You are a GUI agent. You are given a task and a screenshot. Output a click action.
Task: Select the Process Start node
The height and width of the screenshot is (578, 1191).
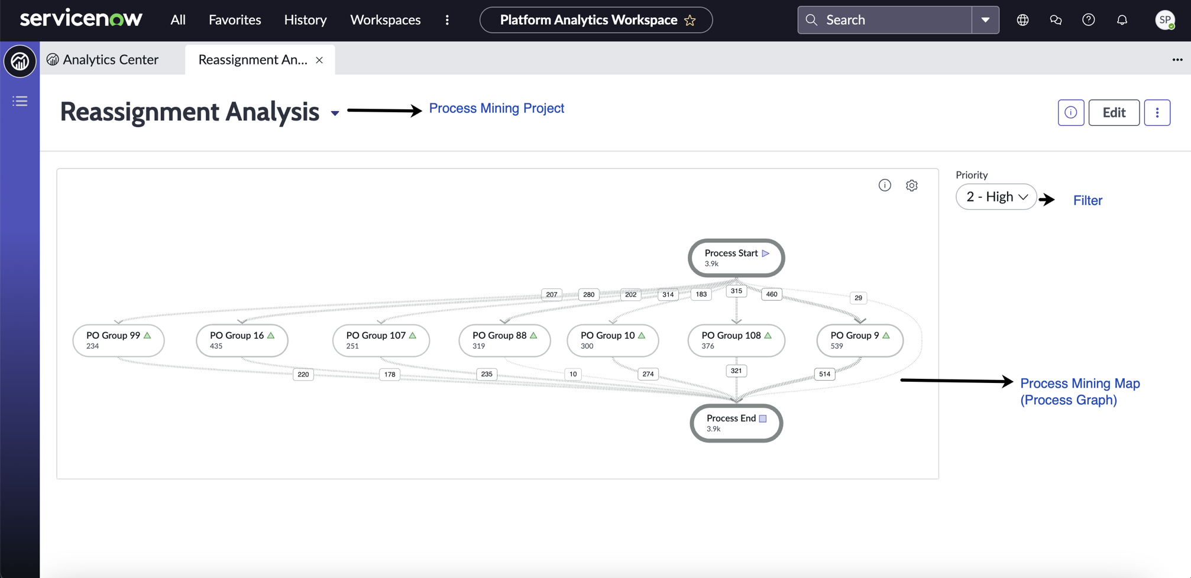point(736,258)
